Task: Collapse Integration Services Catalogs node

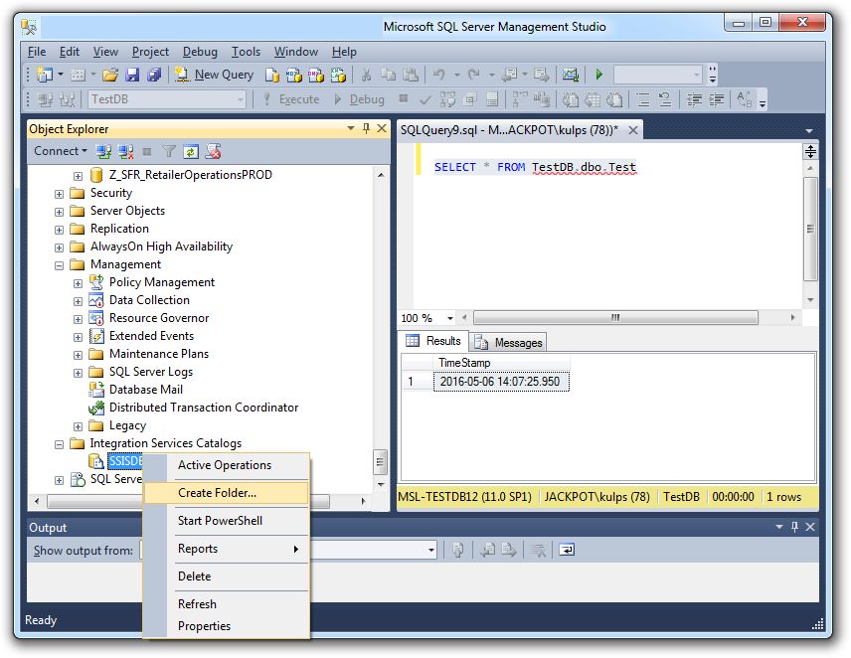Action: pos(60,444)
